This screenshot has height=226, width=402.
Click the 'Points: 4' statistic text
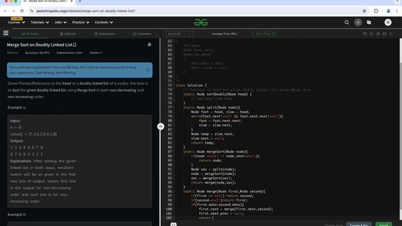point(95,53)
